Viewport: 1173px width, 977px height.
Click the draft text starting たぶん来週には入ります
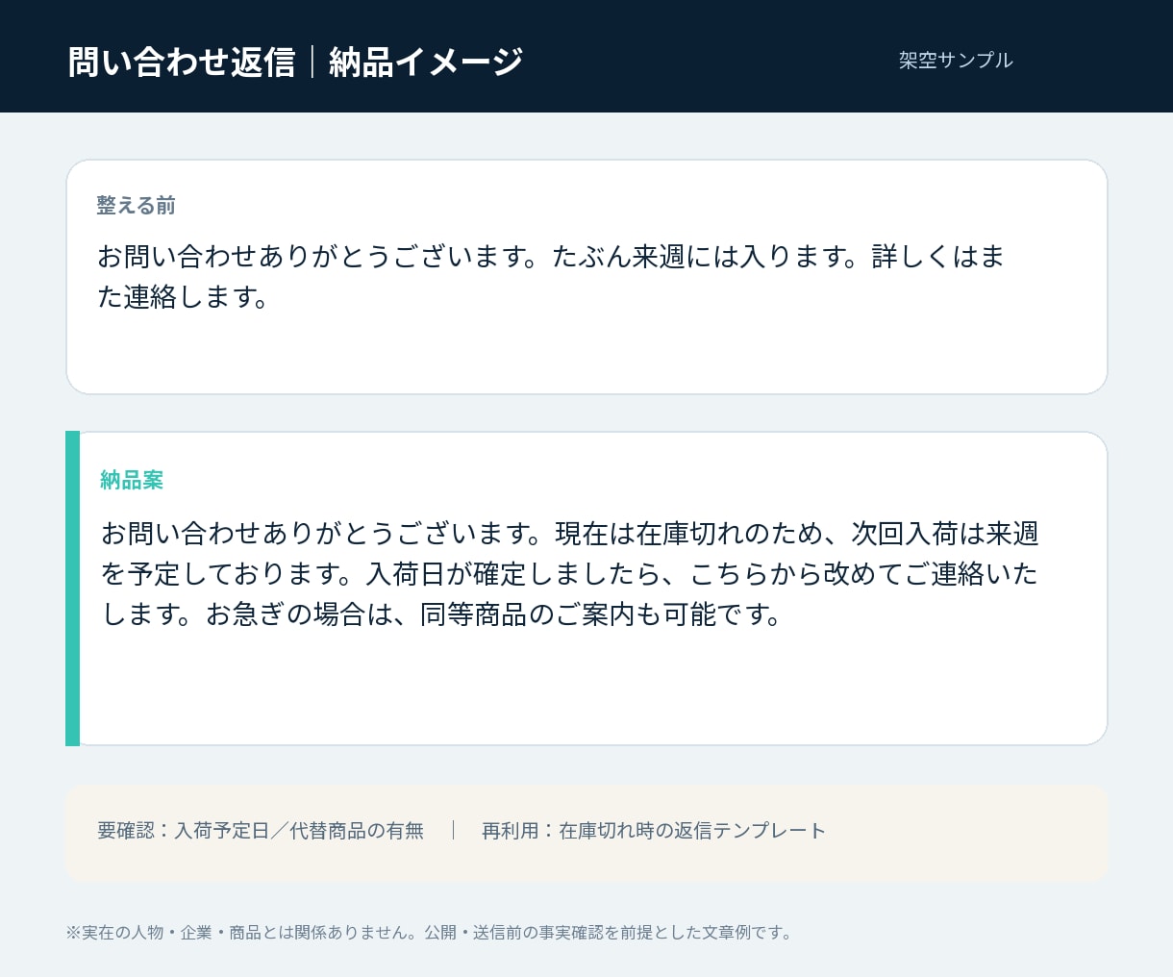point(551,276)
